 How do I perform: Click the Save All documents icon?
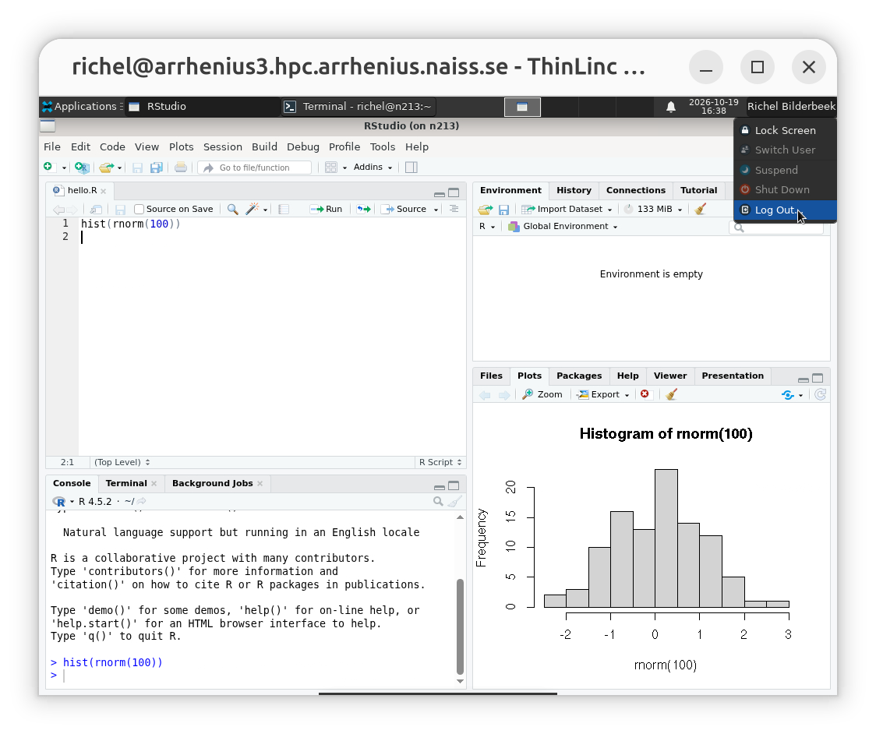click(x=157, y=167)
